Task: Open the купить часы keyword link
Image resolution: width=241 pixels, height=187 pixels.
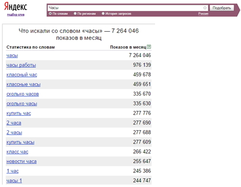Action: [20, 142]
